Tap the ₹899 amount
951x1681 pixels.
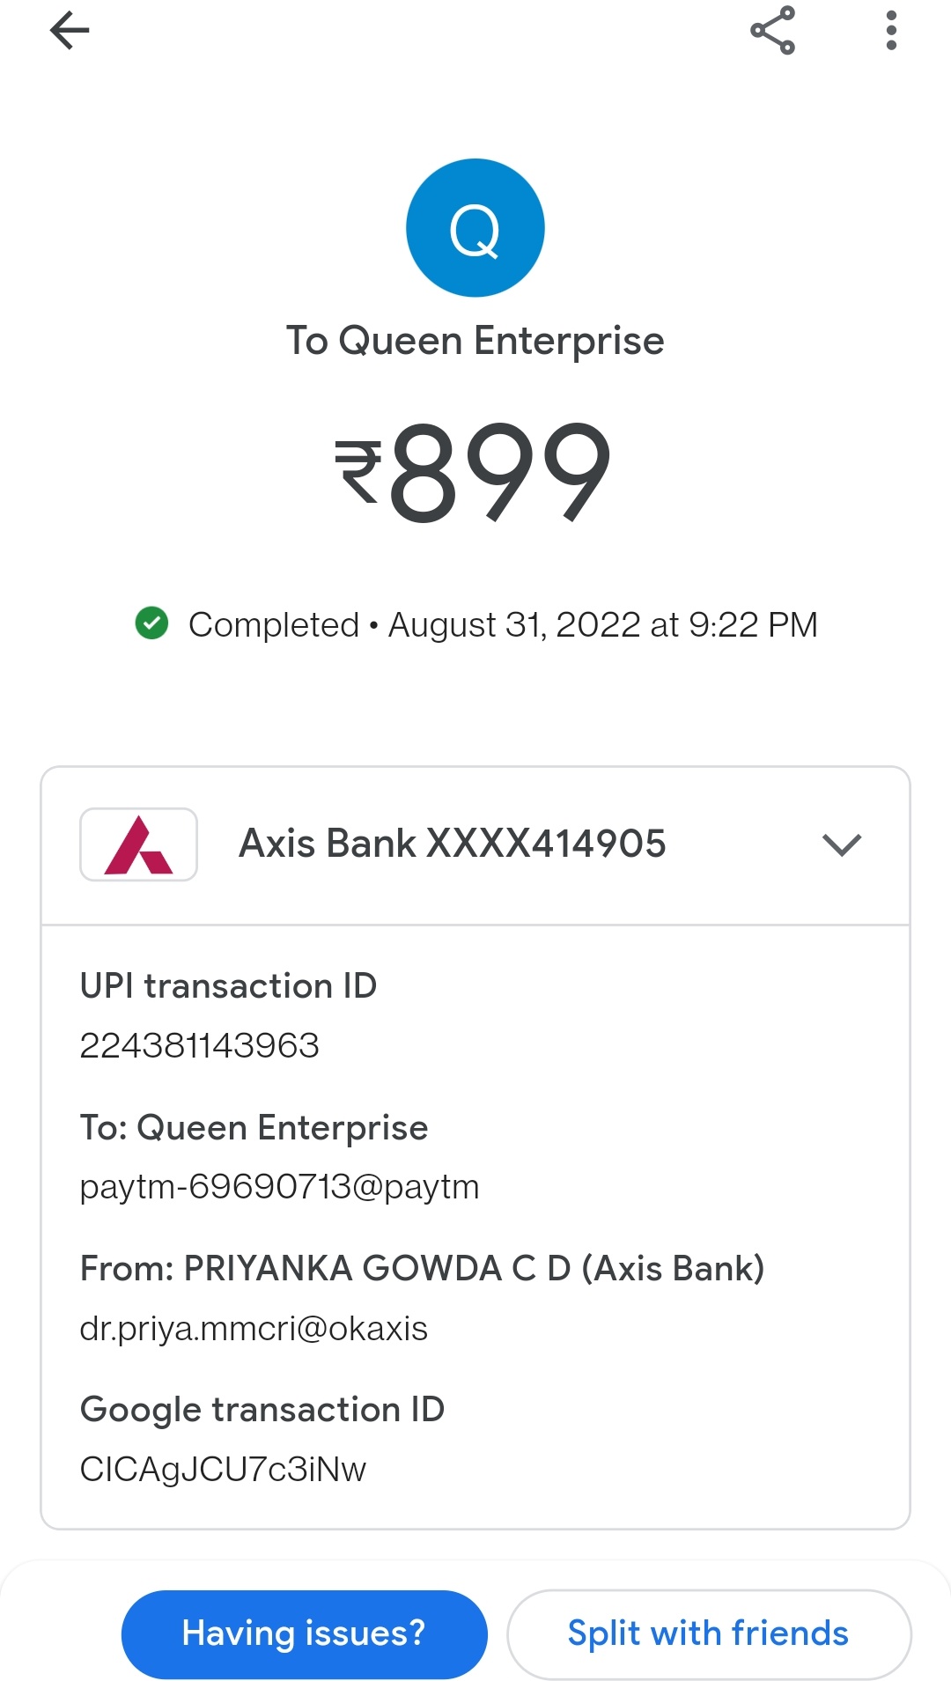pyautogui.click(x=474, y=471)
